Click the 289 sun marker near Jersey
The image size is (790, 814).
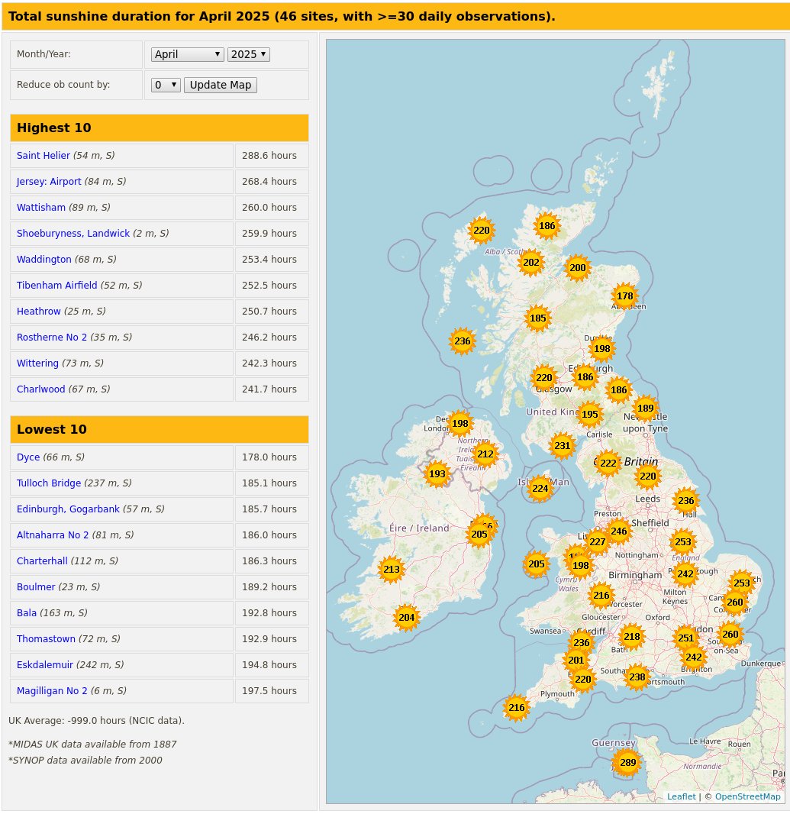(x=627, y=762)
